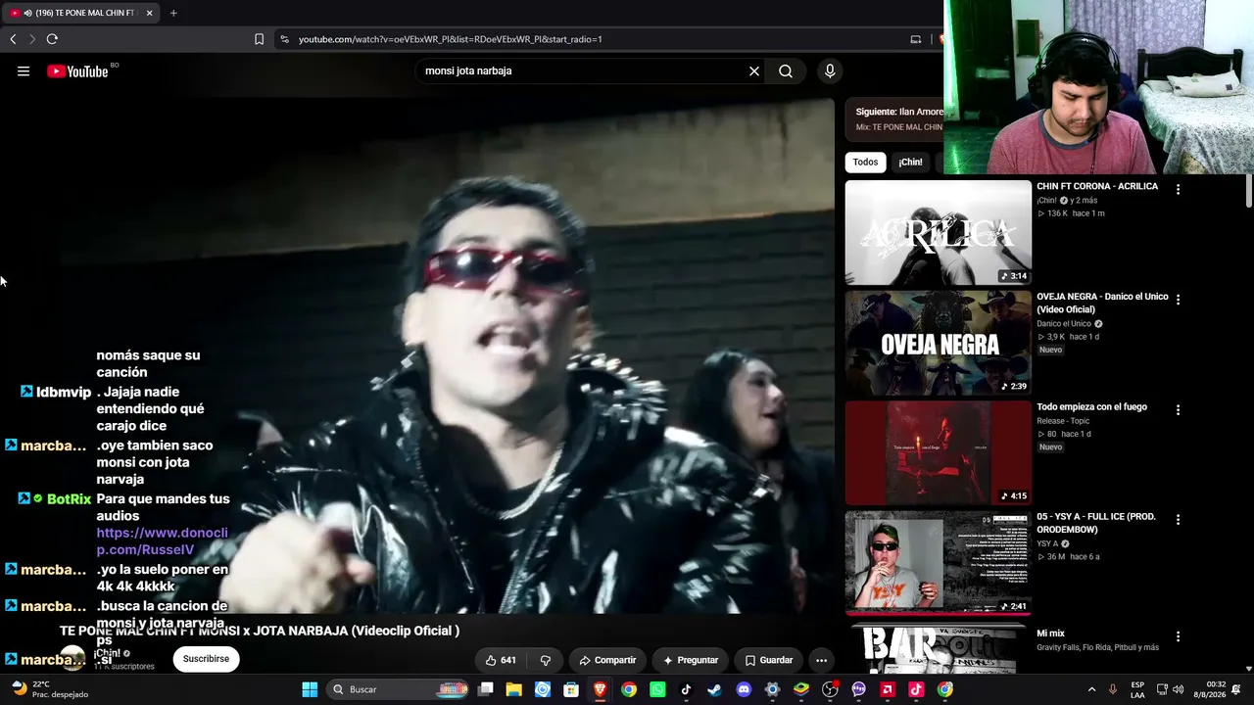Start voice search with the microphone
The width and height of the screenshot is (1254, 705).
pyautogui.click(x=830, y=71)
